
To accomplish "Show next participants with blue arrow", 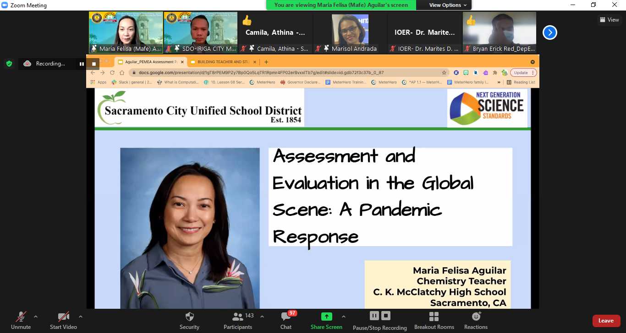I will [x=549, y=32].
